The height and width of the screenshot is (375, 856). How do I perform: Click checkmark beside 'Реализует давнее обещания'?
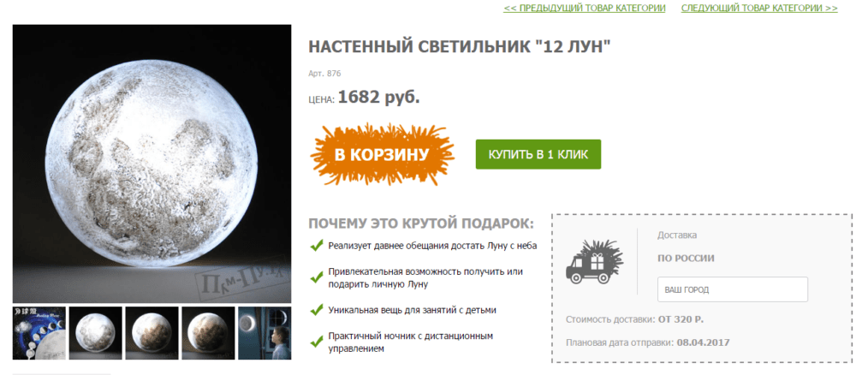[x=317, y=246]
